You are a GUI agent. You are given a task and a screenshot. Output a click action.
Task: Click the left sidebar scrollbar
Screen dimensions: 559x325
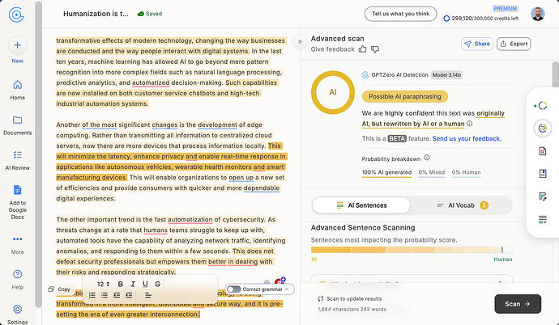[38, 154]
